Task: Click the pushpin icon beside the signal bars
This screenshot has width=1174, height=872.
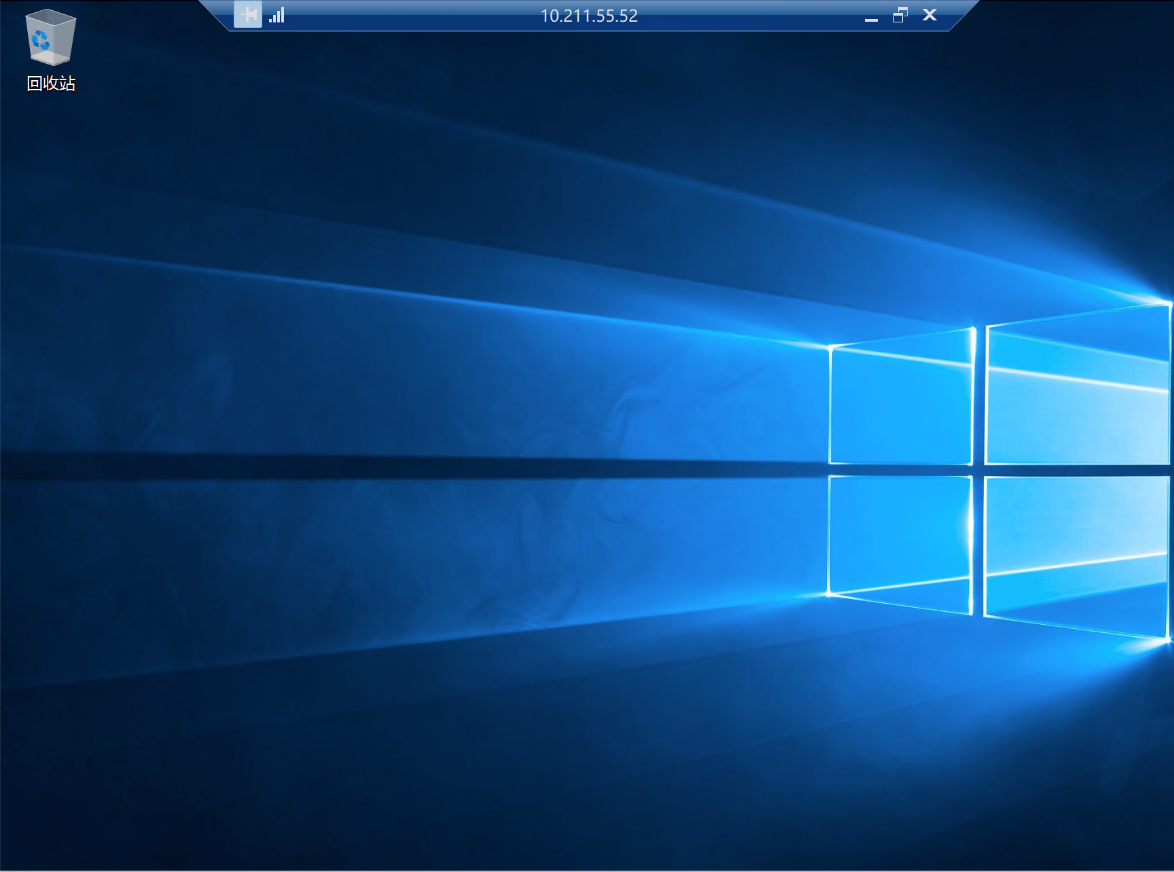Action: (248, 15)
